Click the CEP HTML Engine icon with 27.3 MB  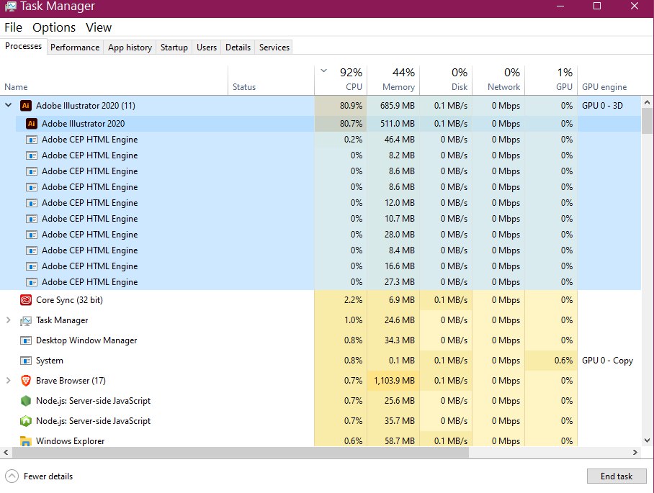[31, 282]
